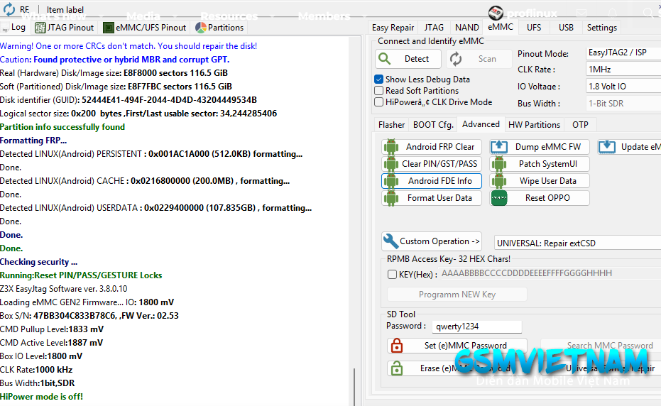Viewport: 661px width, 406px height.
Task: Click the Wipe User Data button
Action: coord(547,181)
